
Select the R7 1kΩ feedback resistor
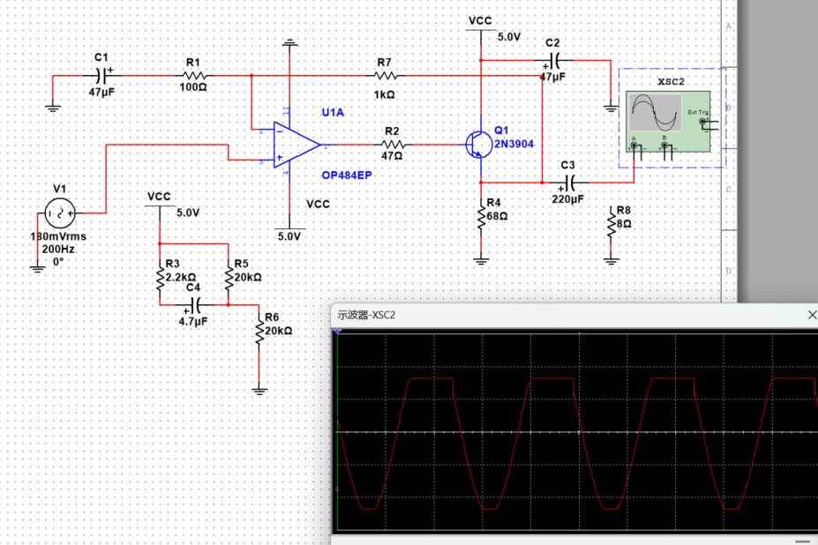(386, 76)
